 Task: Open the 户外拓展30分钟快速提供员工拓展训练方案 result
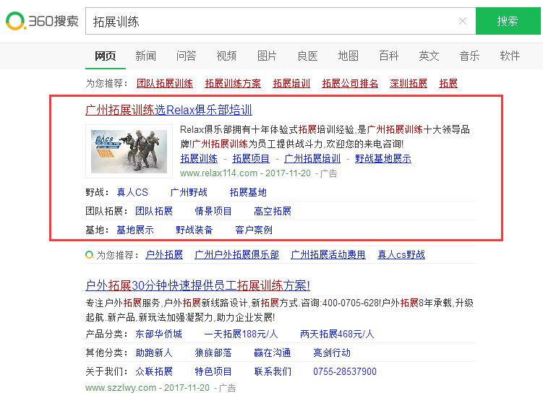(197, 285)
